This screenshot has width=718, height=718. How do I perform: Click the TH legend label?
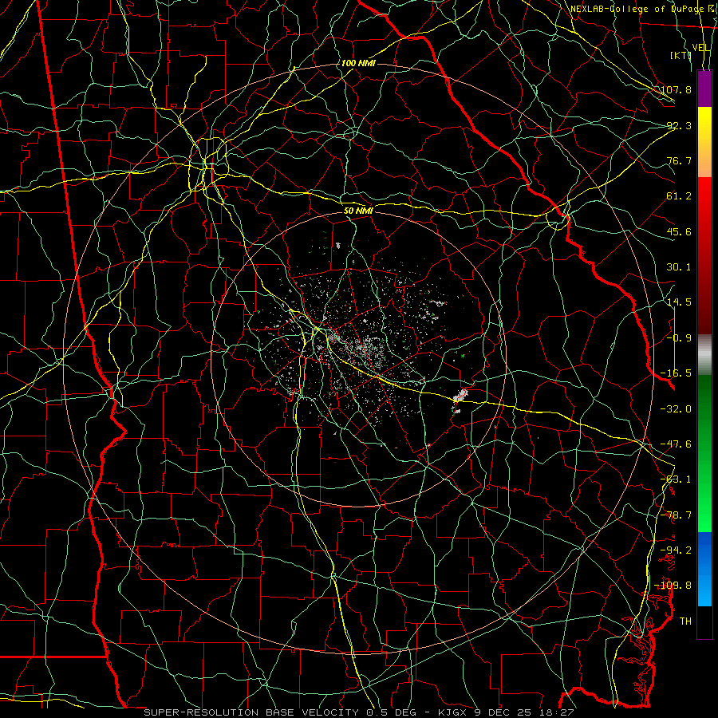[x=685, y=621]
